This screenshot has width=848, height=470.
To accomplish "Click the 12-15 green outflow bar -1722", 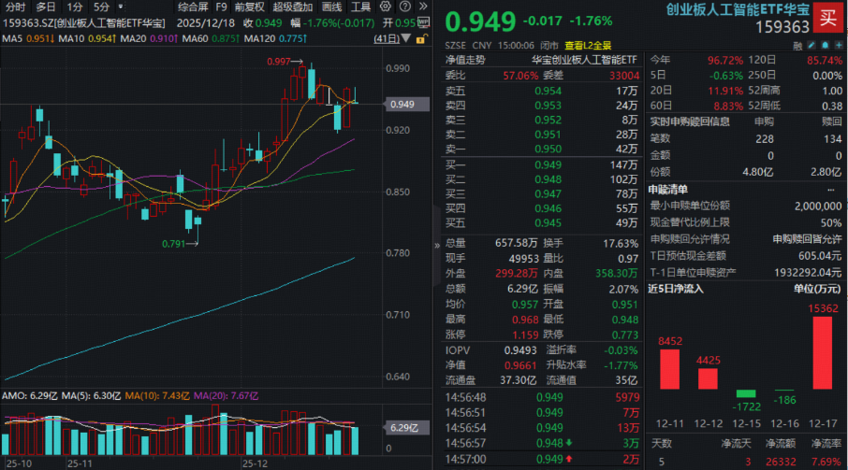I will click(x=746, y=393).
